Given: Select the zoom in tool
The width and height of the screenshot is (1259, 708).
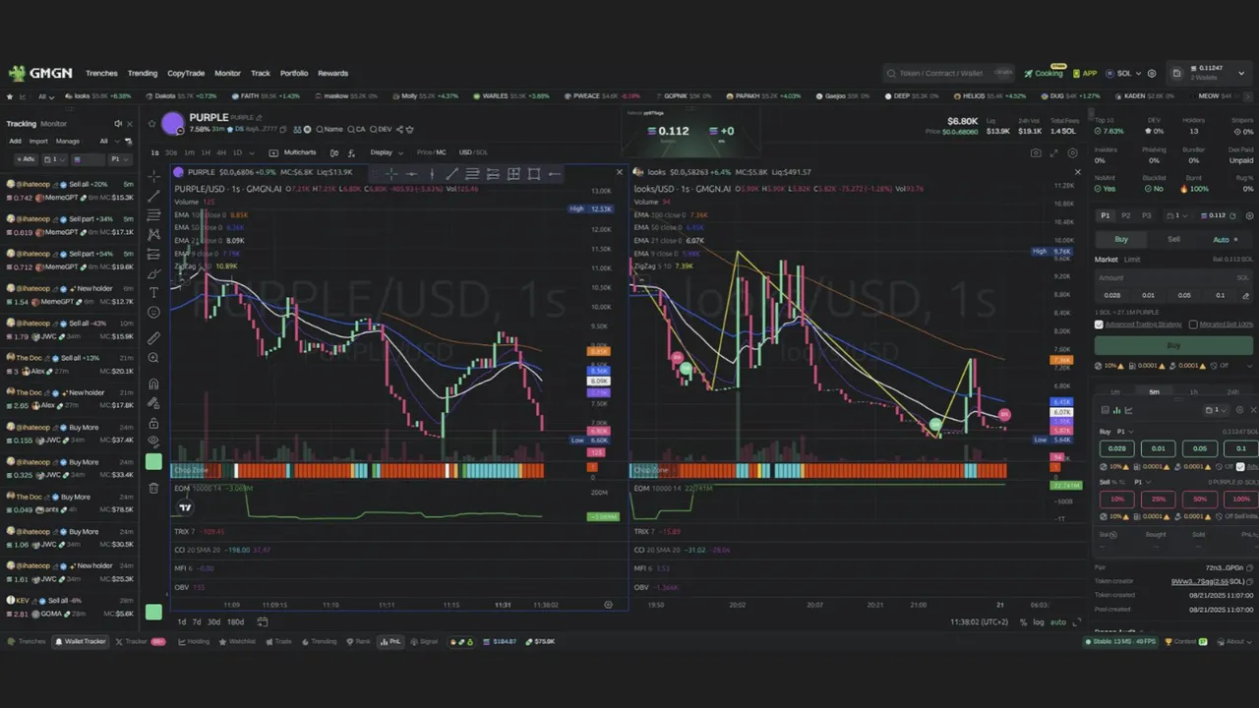Looking at the screenshot, I should [x=153, y=358].
